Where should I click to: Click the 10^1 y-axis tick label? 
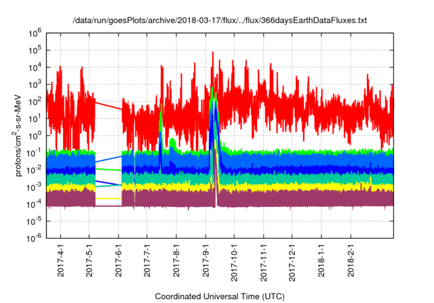pyautogui.click(x=35, y=119)
